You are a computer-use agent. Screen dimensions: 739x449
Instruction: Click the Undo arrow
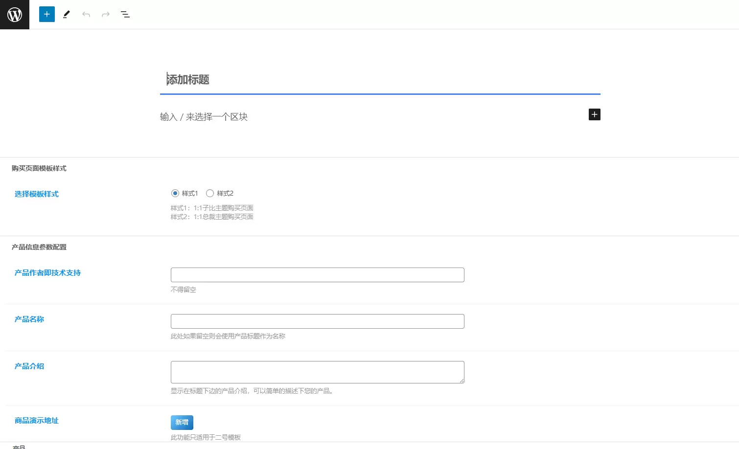(x=86, y=14)
